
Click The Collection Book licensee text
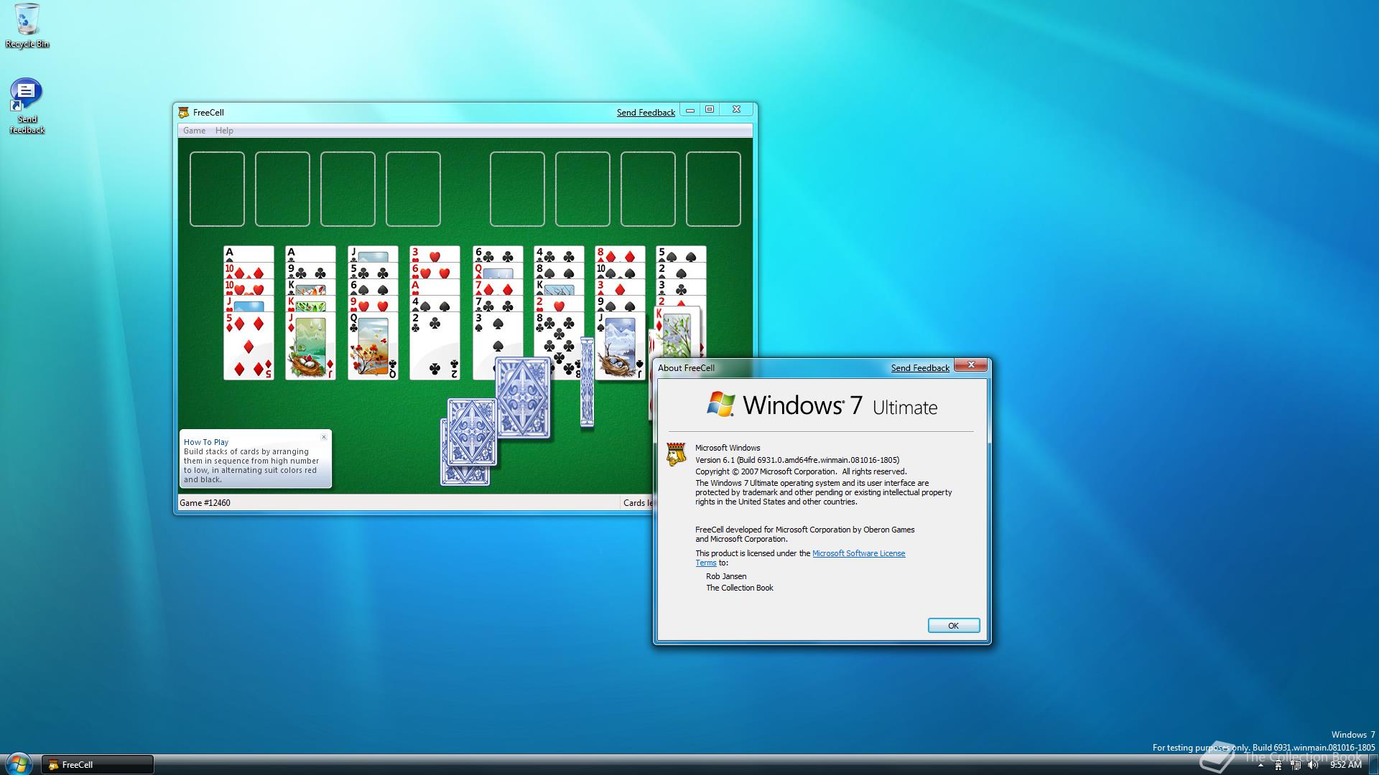(x=740, y=588)
